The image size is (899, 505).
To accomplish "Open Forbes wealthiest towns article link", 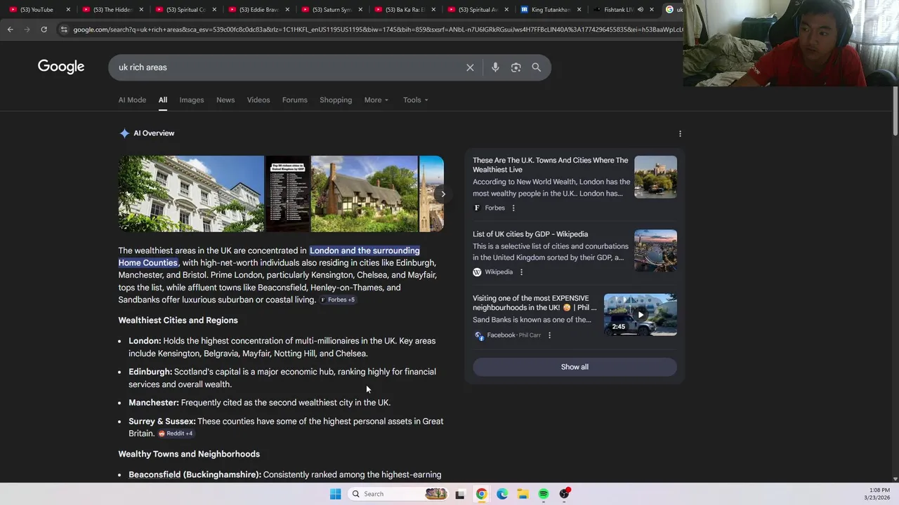I will (550, 165).
